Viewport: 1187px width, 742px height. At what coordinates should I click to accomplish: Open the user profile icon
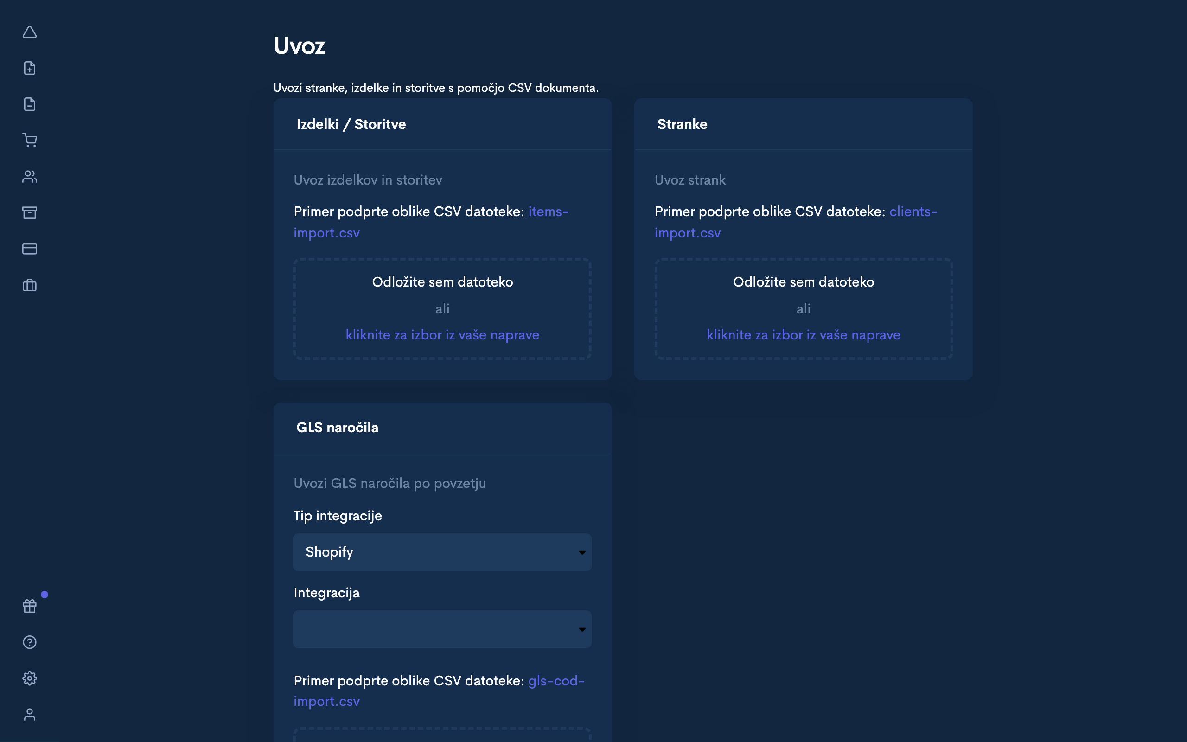29,715
